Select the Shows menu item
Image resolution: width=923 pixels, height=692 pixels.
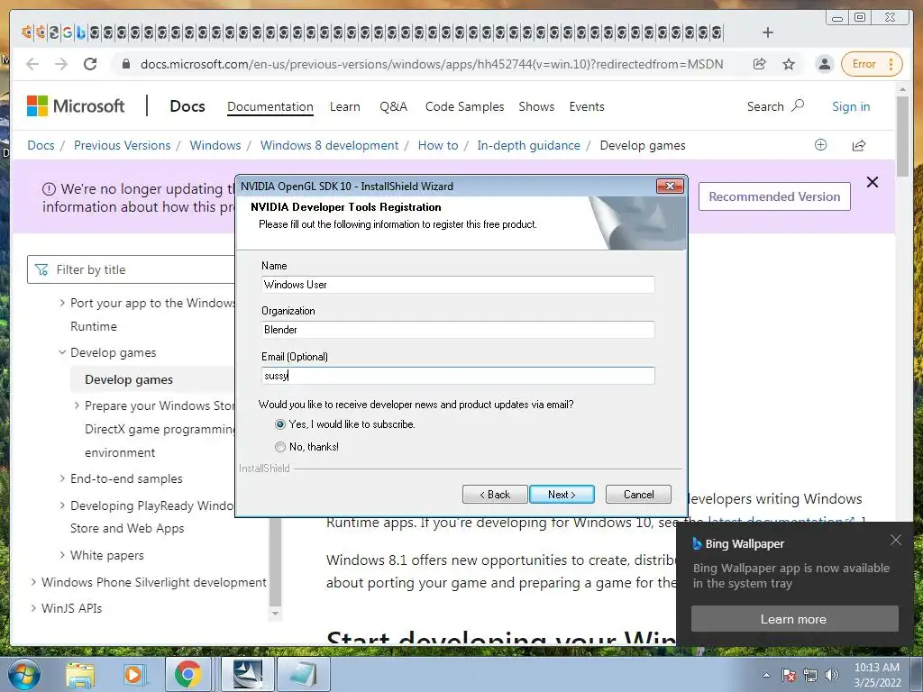[x=536, y=106]
